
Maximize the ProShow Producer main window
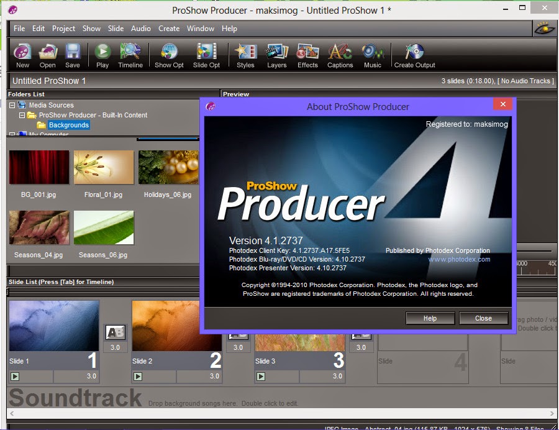(522, 8)
